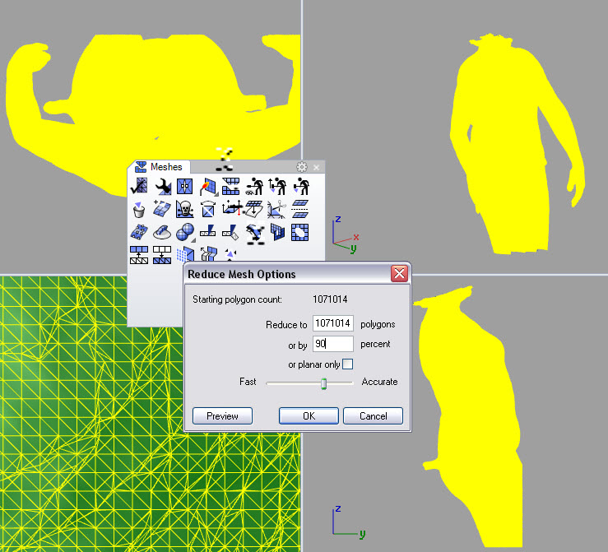Viewport: 608px width, 552px height.
Task: Open Meshes toolbar gear options
Action: click(302, 167)
